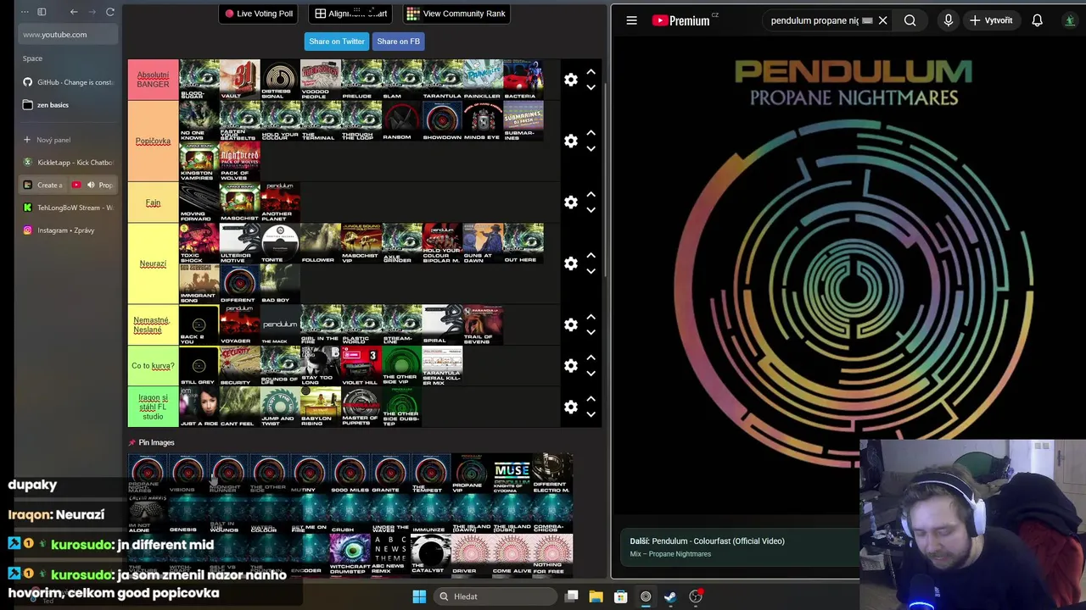Image resolution: width=1086 pixels, height=610 pixels.
Task: Select Violet Hill tile in Co to kurva tier
Action: coord(361,365)
